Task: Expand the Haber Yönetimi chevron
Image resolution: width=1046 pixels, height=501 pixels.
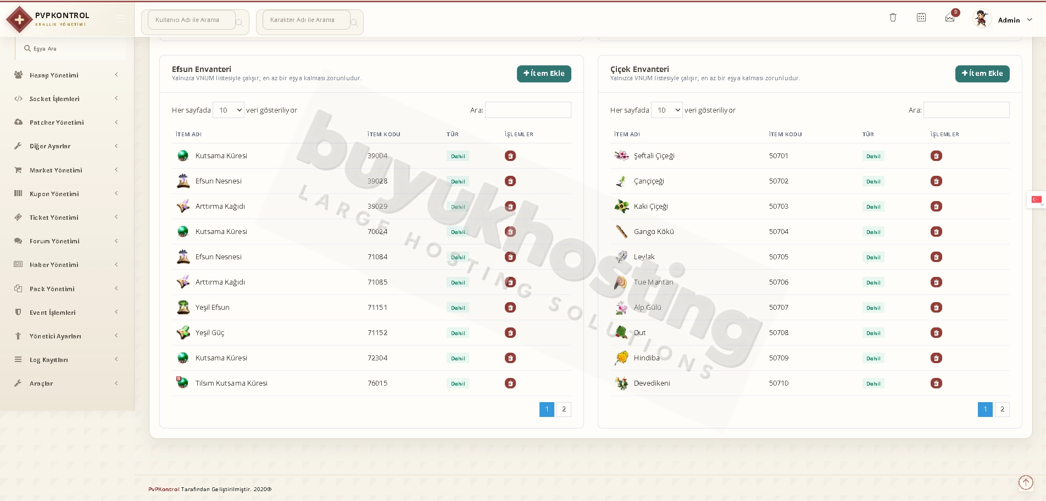Action: [x=116, y=264]
